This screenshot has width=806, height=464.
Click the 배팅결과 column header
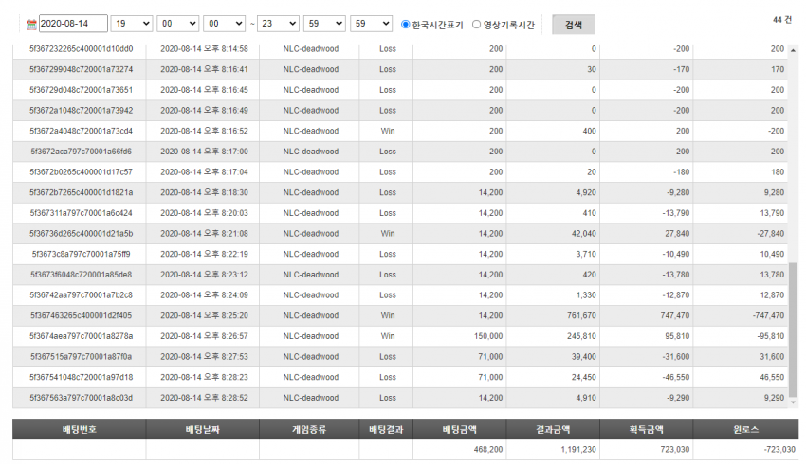click(386, 429)
